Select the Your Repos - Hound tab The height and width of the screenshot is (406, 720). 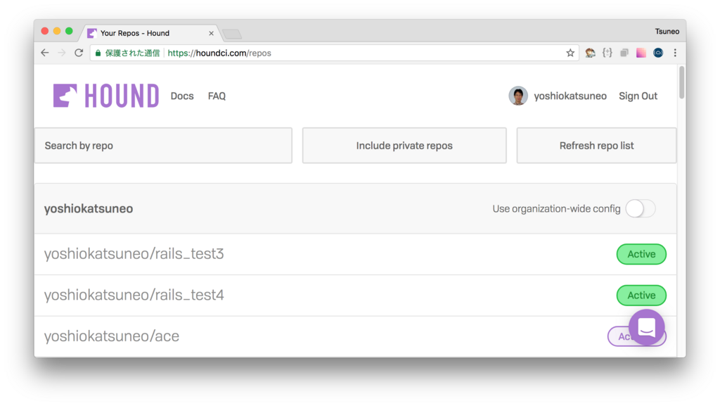pyautogui.click(x=149, y=33)
